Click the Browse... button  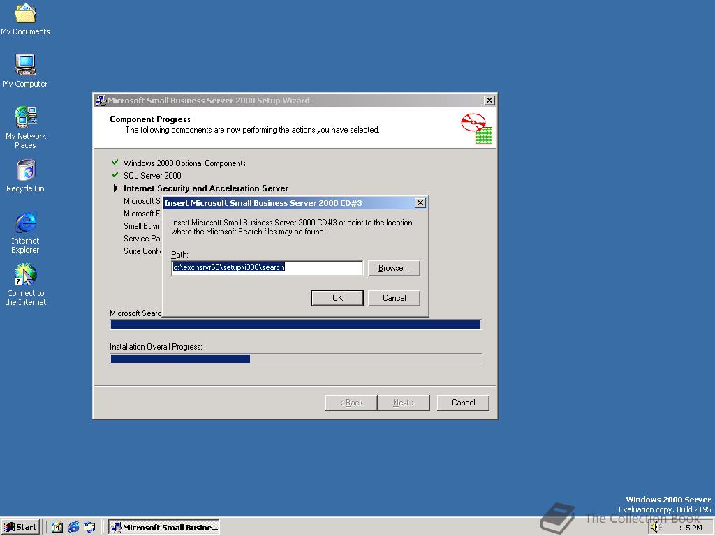(x=394, y=268)
